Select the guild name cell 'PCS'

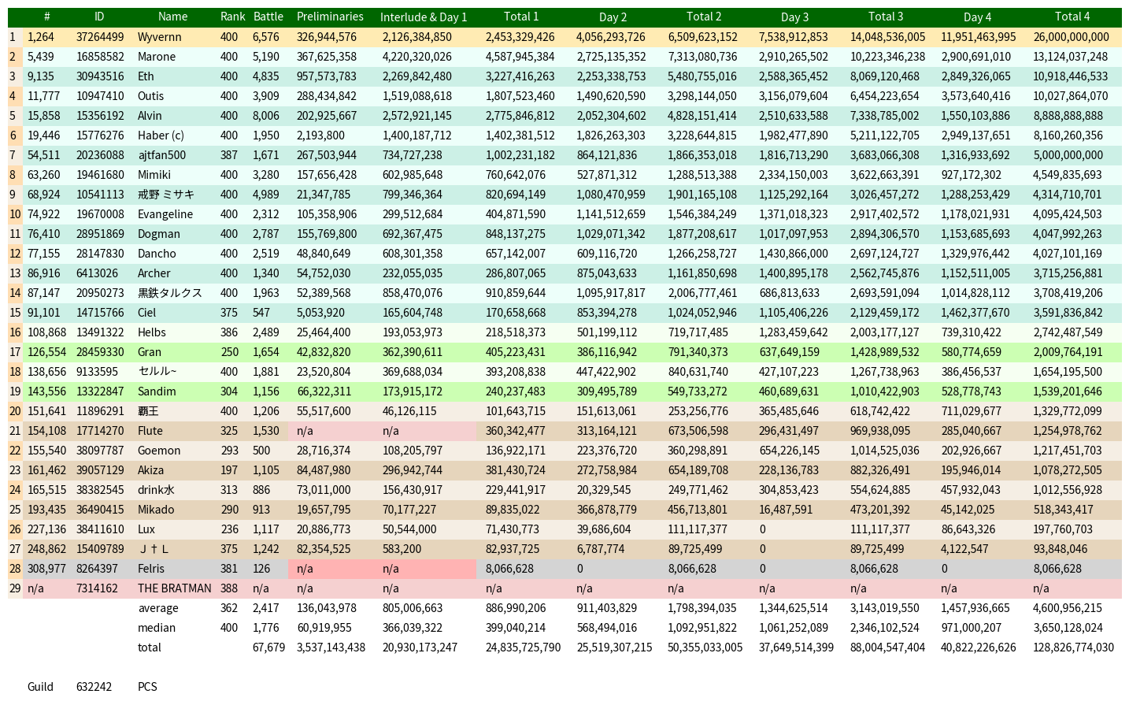[147, 687]
